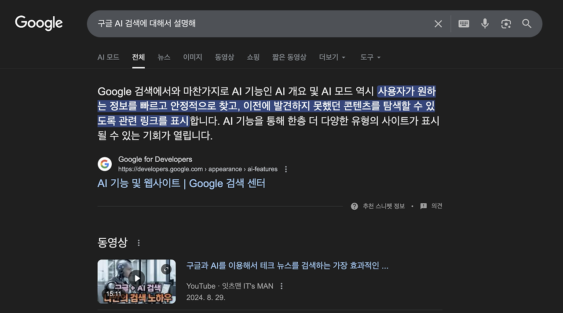Image resolution: width=563 pixels, height=313 pixels.
Task: Switch to the 이미지 tab
Action: point(192,57)
